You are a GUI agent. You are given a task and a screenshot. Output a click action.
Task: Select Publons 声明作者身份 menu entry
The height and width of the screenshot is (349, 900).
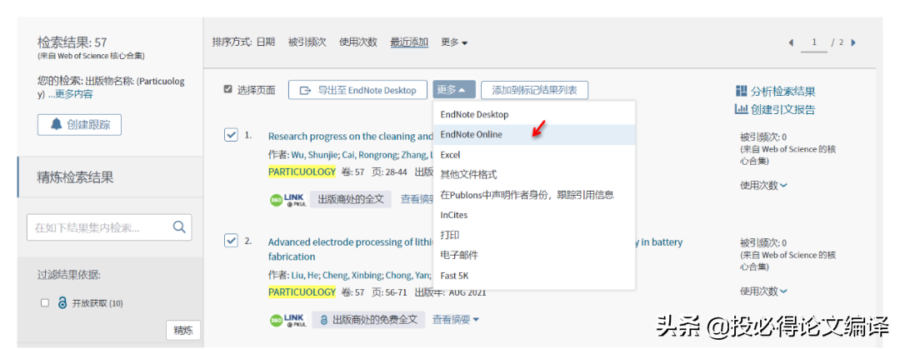coord(534,195)
